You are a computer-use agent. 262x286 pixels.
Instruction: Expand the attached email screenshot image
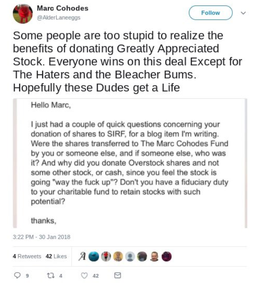[130, 163]
